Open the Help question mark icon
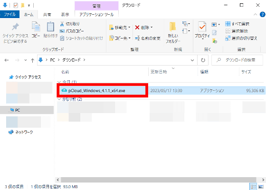Image resolution: width=266 pixels, height=190 pixels. [x=262, y=15]
